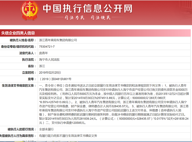This screenshot has height=142, width=192.
Task: Click the label 法定代表人
Action: [28, 53]
